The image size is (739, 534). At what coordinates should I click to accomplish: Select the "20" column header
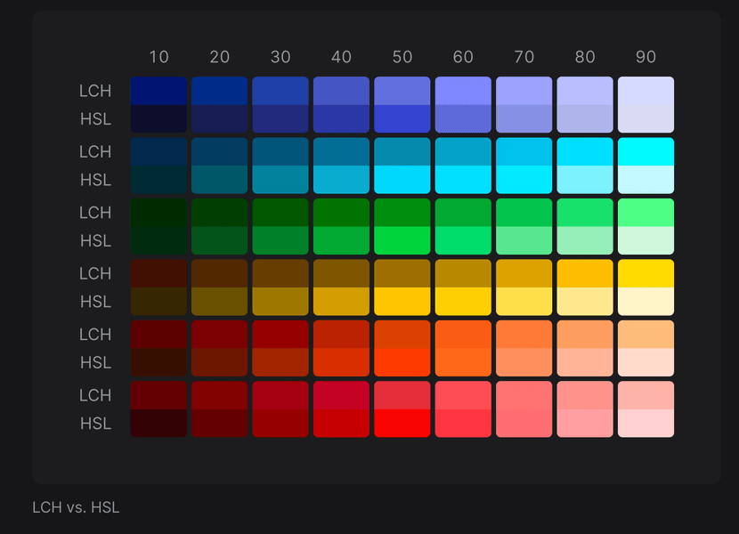[220, 57]
